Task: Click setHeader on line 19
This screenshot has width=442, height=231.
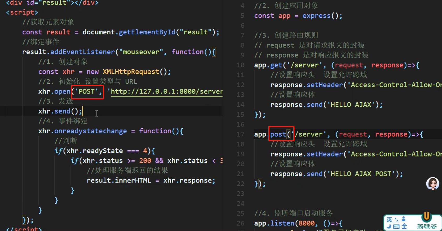Action: [x=324, y=154]
